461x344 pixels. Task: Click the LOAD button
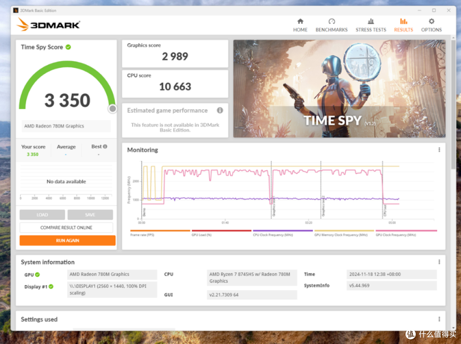click(x=42, y=215)
